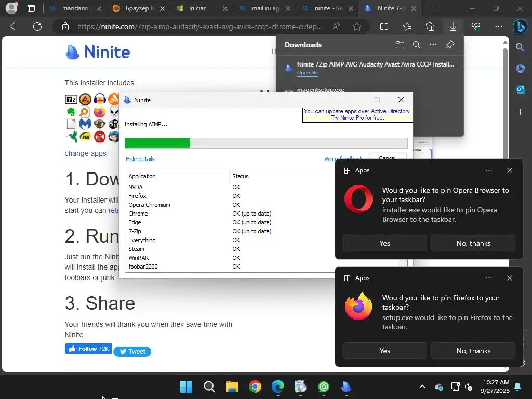This screenshot has width=532, height=399.
Task: Search downloads with magnifier icon
Action: [x=417, y=45]
